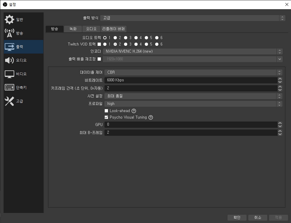291x223 pixels.
Task: Close the 설정 window
Action: (287, 4)
